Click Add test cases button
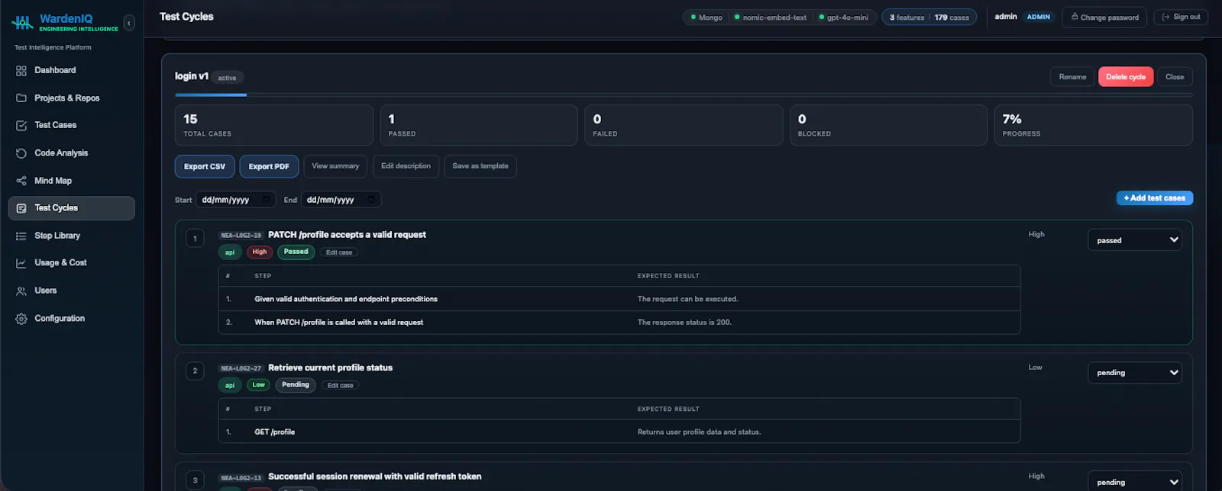This screenshot has width=1222, height=491. pos(1155,198)
